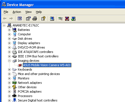Select the Keyboards label
125x102 pixels.
click(25, 69)
